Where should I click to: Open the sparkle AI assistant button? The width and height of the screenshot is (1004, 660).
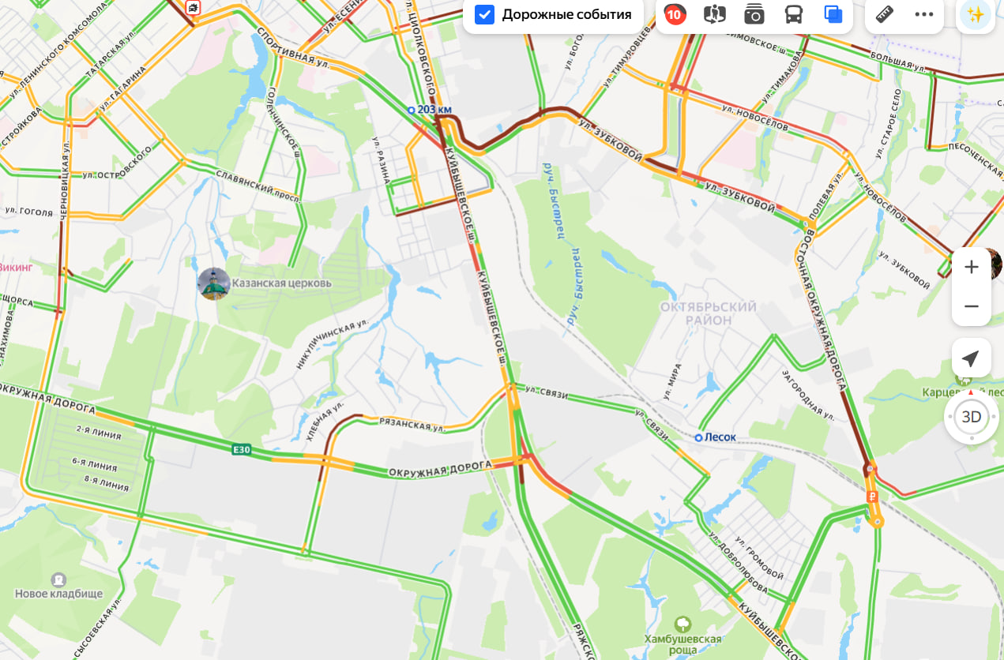(976, 14)
